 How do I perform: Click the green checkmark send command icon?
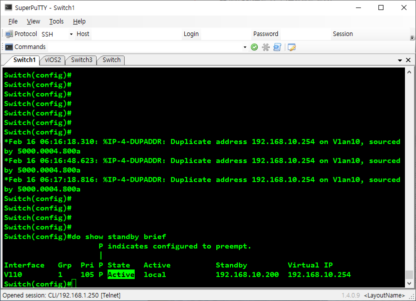click(254, 47)
